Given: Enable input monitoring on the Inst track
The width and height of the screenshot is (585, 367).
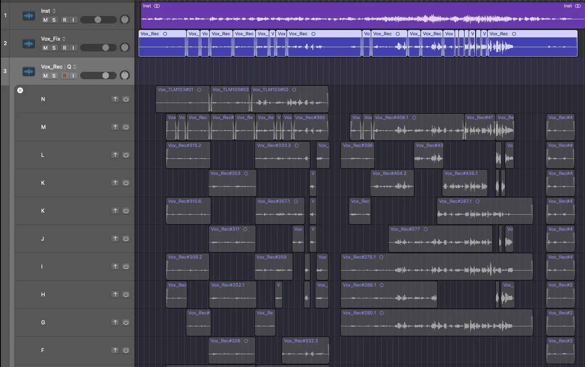Looking at the screenshot, I should click(73, 20).
